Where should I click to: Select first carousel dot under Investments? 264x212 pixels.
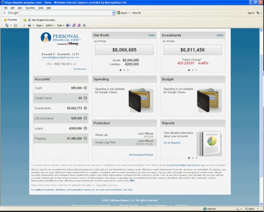click(189, 70)
